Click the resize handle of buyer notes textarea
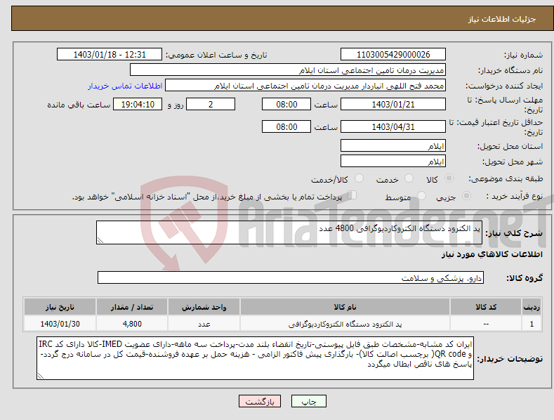Image resolution: width=554 pixels, height=420 pixels. tap(41, 376)
